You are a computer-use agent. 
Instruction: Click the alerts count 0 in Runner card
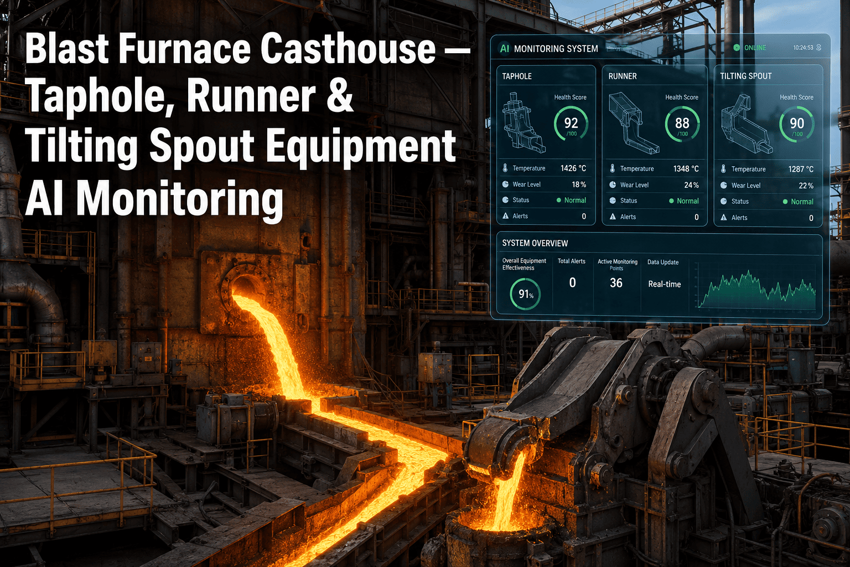coord(697,217)
